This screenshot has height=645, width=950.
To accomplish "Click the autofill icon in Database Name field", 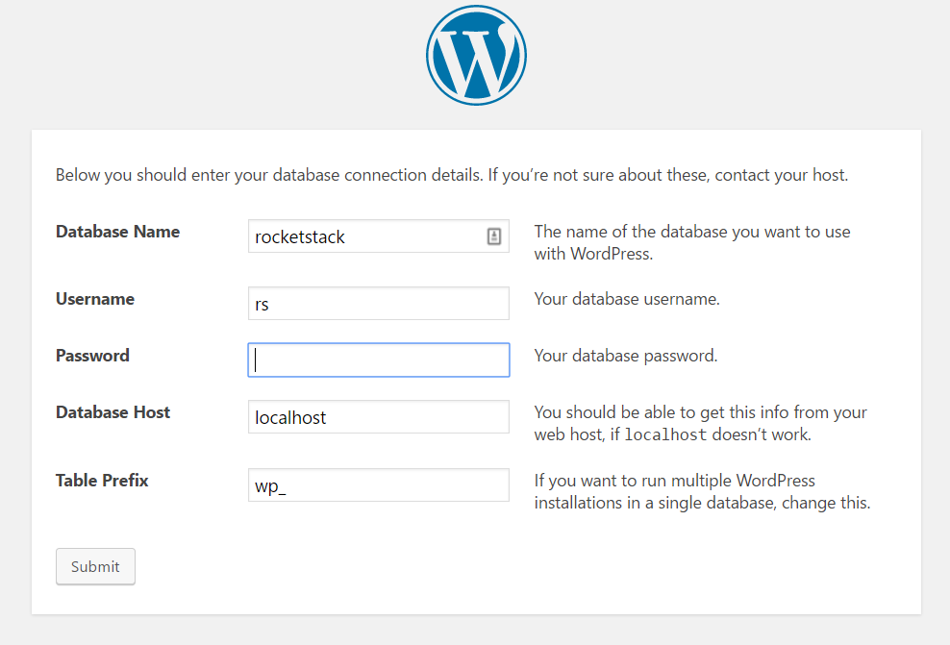I will [494, 236].
